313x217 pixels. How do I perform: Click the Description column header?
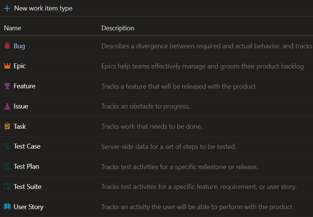[x=118, y=28]
